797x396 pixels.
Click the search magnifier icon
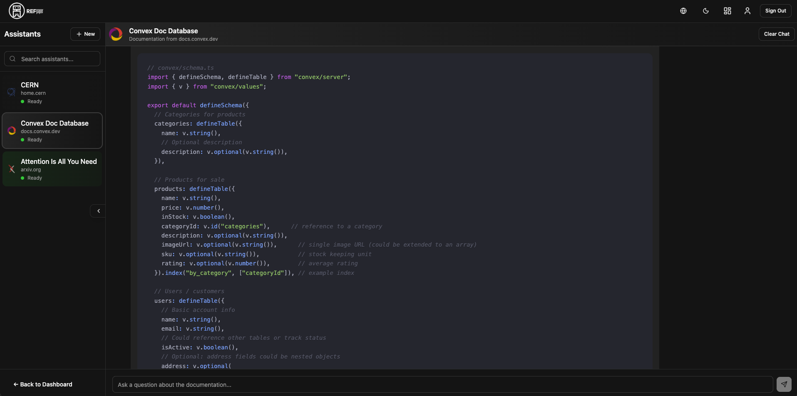[12, 59]
